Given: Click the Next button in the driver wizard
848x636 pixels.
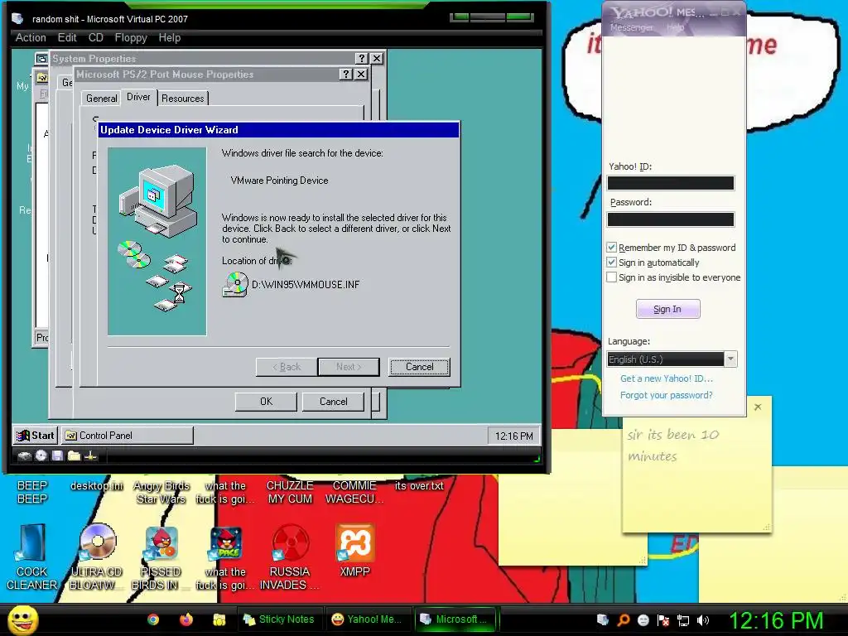Looking at the screenshot, I should [x=349, y=367].
